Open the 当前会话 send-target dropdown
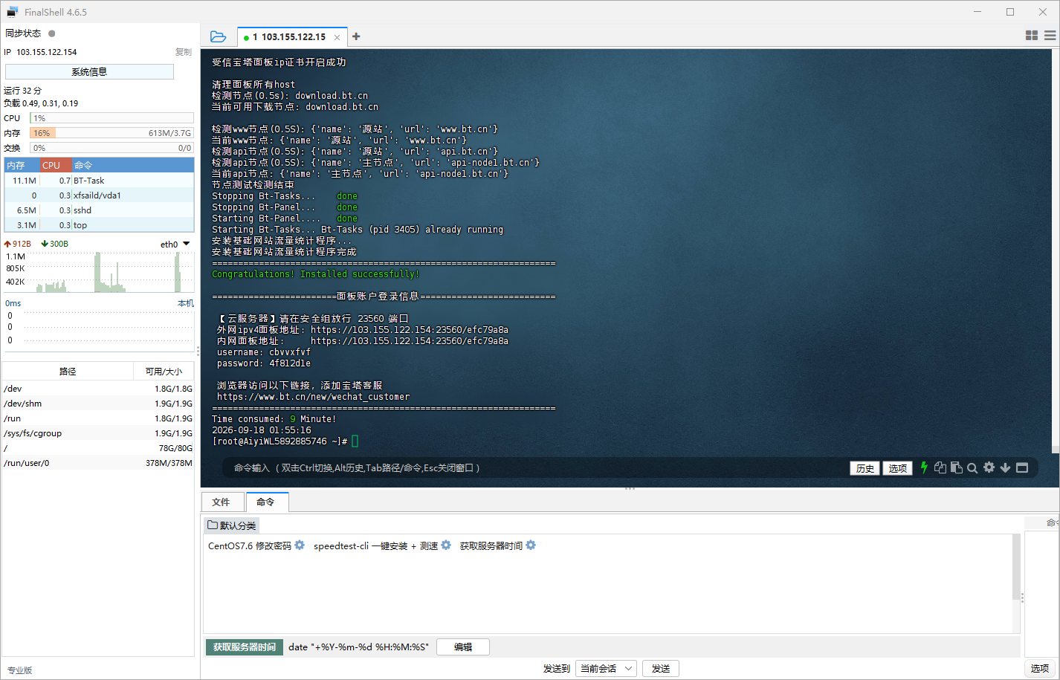 [x=607, y=668]
